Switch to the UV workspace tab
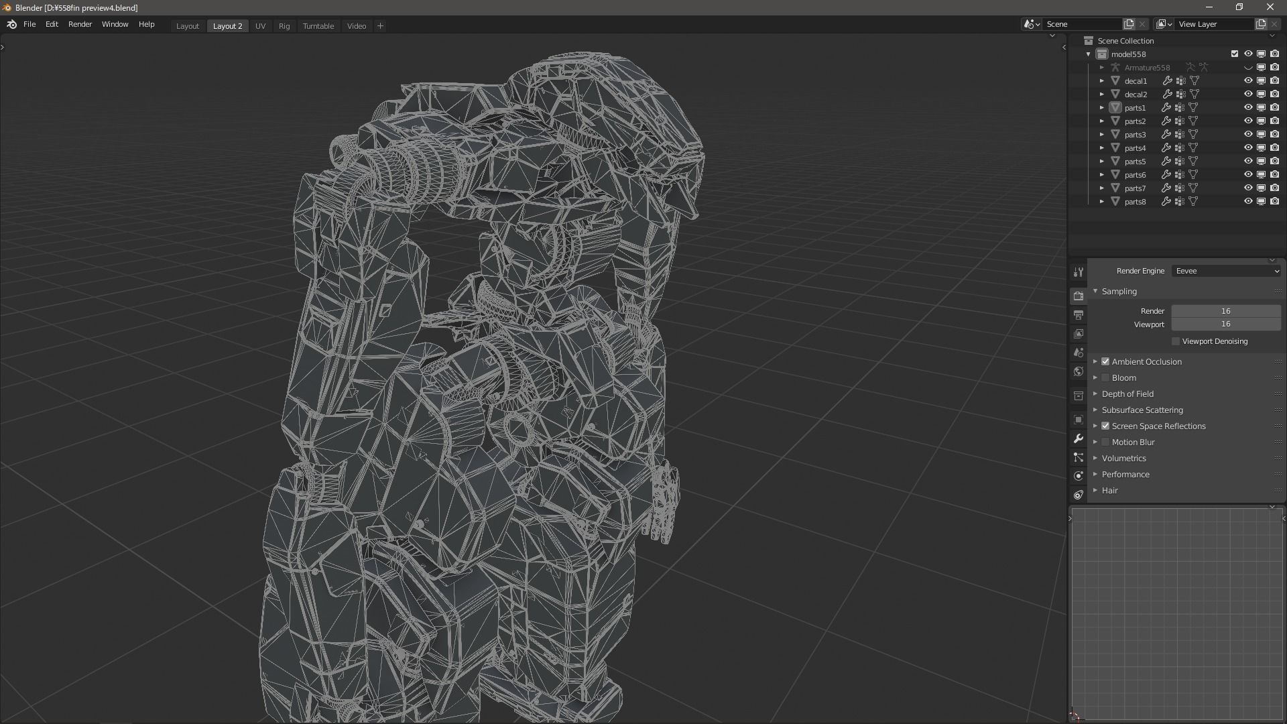The width and height of the screenshot is (1287, 724). tap(260, 26)
